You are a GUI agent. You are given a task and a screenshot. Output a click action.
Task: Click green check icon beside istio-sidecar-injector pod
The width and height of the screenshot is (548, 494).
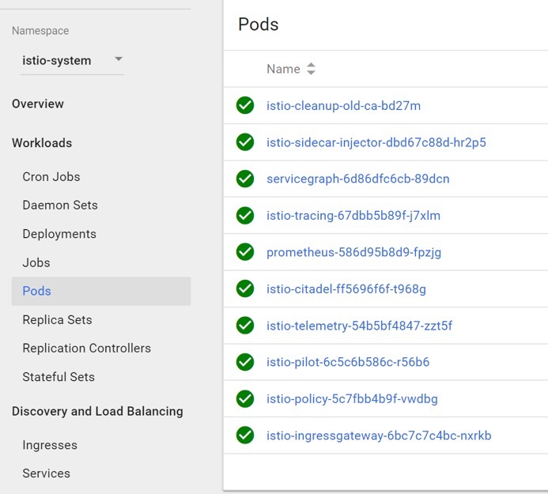(x=245, y=142)
